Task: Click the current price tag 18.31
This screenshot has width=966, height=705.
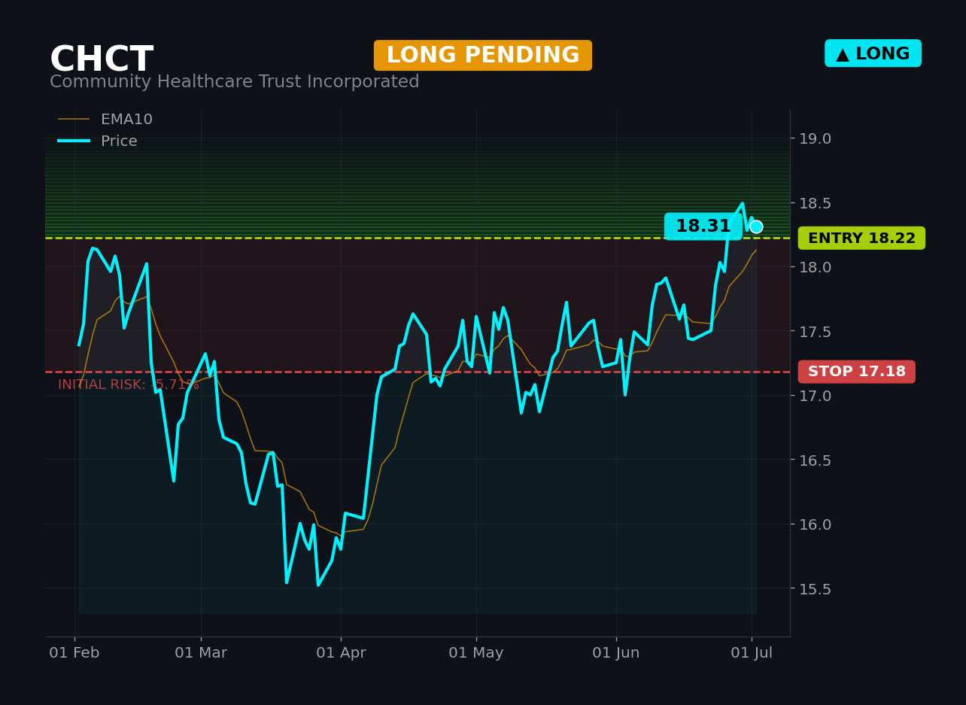Action: (703, 226)
